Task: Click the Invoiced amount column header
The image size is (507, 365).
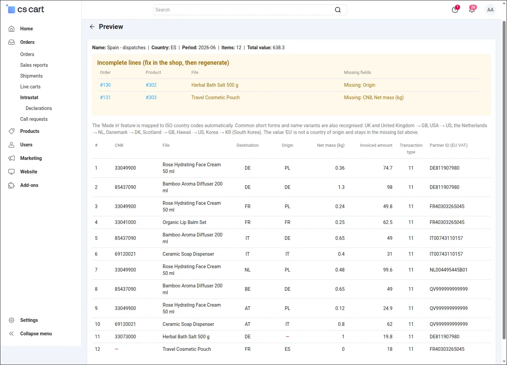Action: click(376, 145)
